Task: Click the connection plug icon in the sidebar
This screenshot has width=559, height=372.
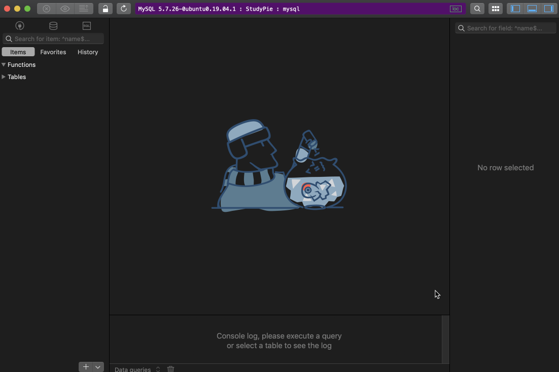Action: (x=19, y=25)
